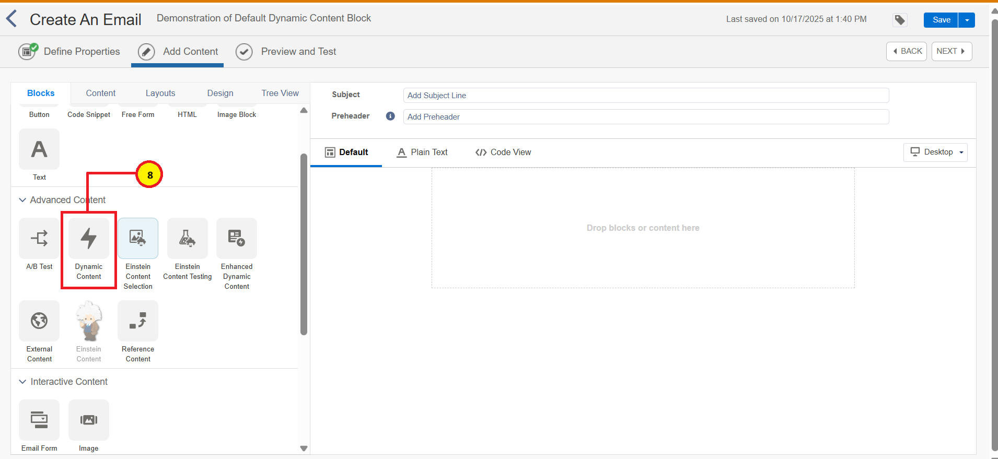Click the Preheader info icon
This screenshot has width=998, height=459.
[390, 116]
